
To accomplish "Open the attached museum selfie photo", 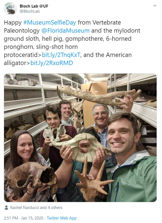I will [80, 138].
